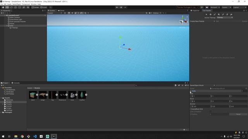
Task: Toggle the Lock Z Position checkbox
Action: [210, 112]
